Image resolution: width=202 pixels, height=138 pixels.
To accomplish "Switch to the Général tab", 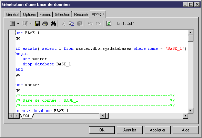I will (x=13, y=15).
